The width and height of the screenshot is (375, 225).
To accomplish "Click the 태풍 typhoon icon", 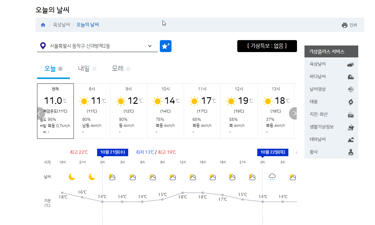I will coord(351,102).
